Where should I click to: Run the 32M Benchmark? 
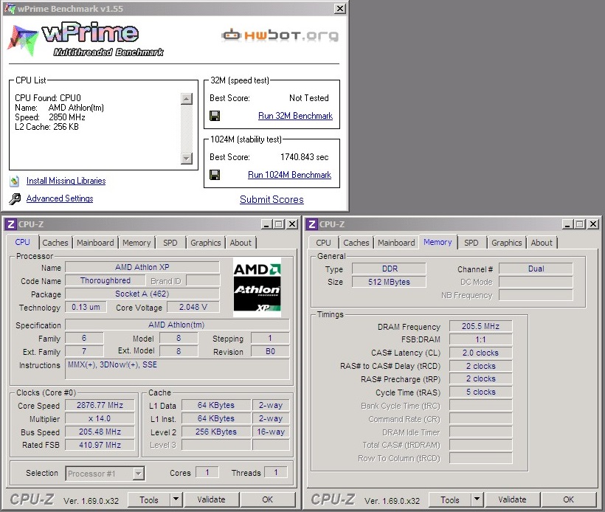(295, 116)
